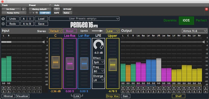
Task: Solo the input R channel
Action: [9, 91]
